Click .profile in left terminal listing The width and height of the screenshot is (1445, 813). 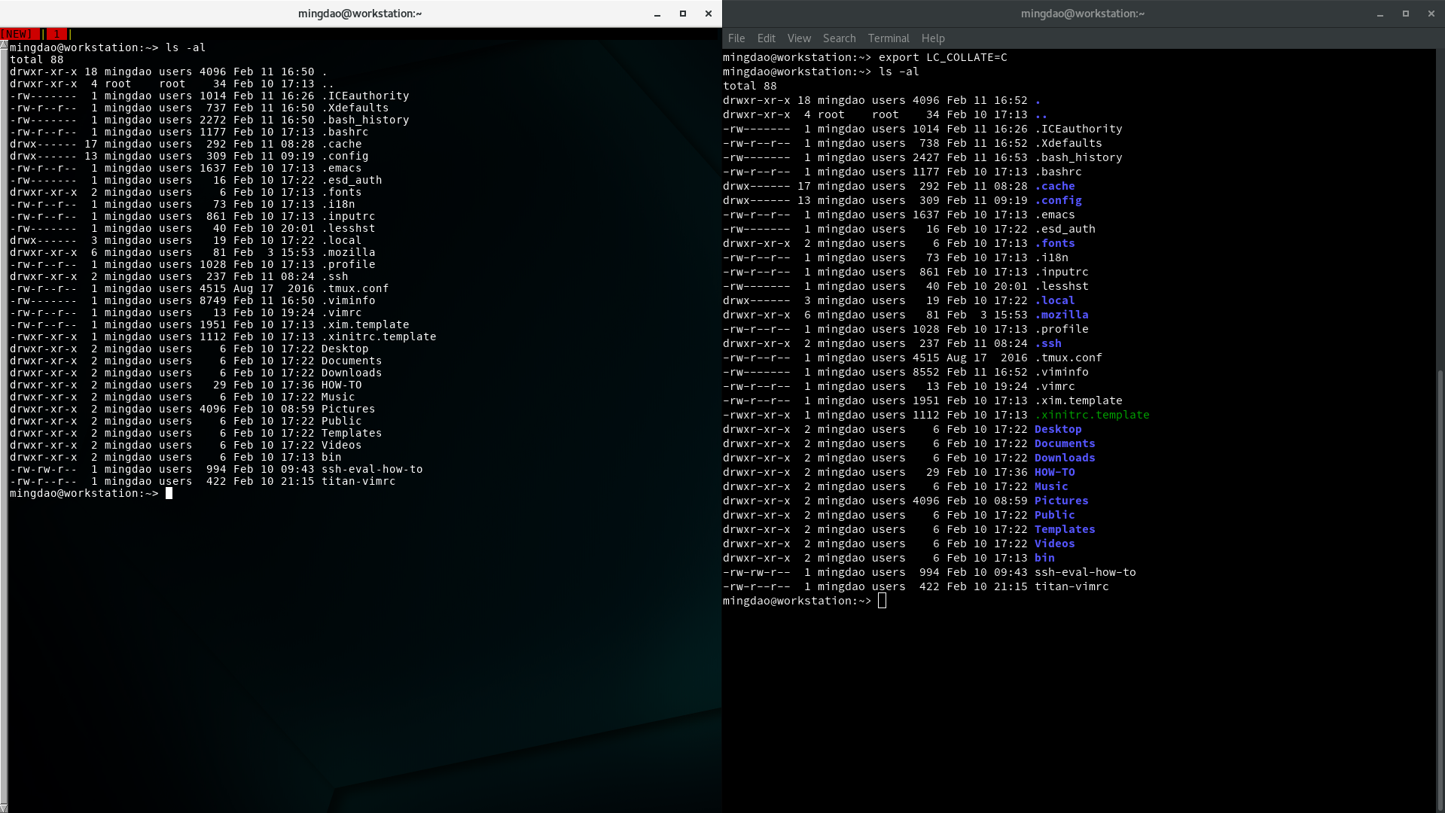[x=349, y=264]
